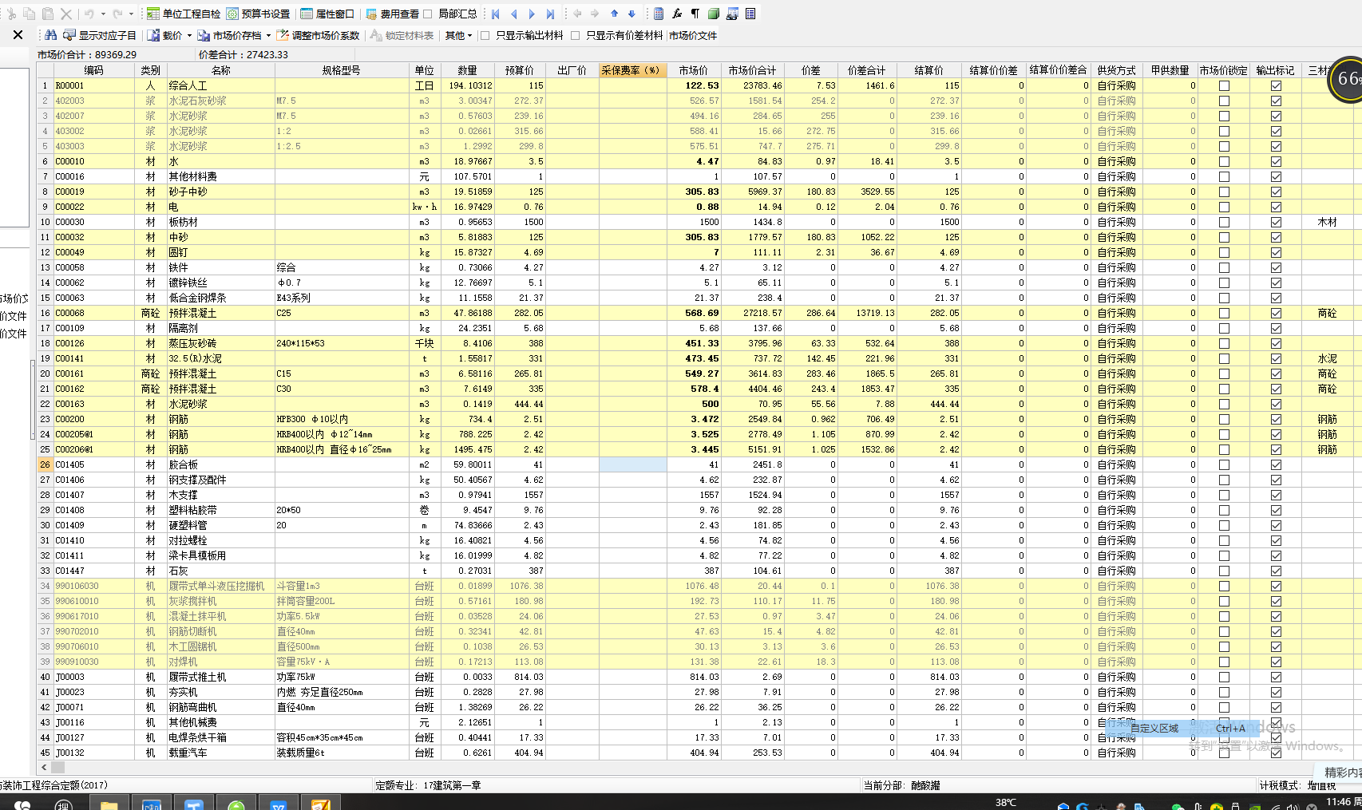
Task: Click the taskbar clock showing 11:46
Action: (x=1343, y=802)
